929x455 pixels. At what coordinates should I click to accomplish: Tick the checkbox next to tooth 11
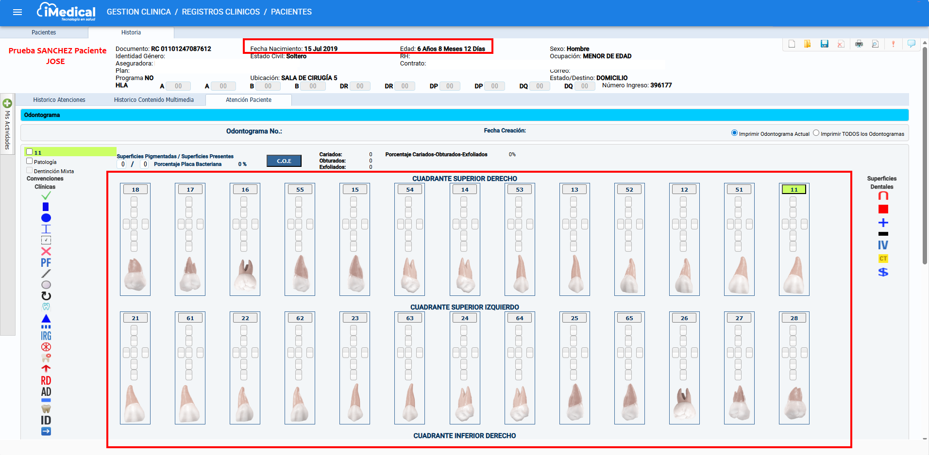pyautogui.click(x=30, y=152)
